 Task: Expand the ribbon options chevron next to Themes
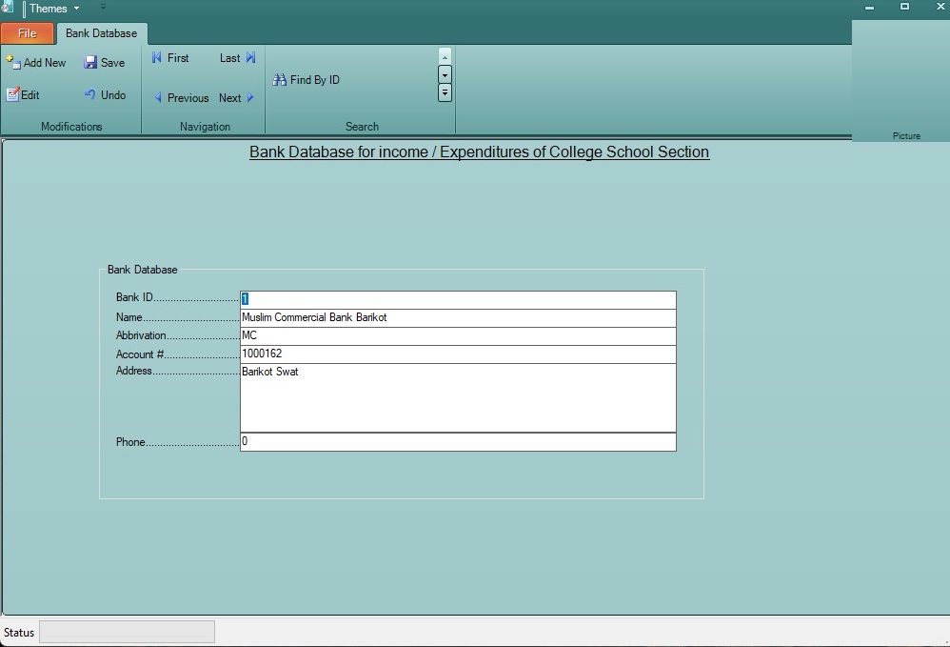[103, 8]
